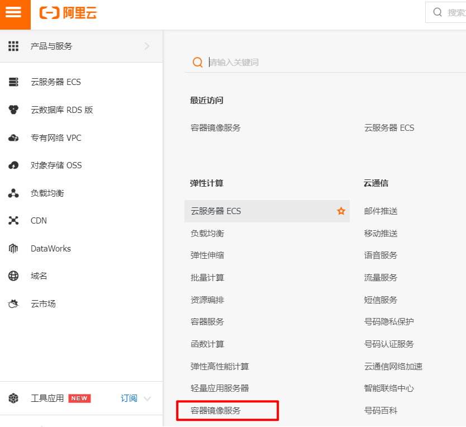466x427 pixels.
Task: Open 号码认证服务 link
Action: point(389,344)
